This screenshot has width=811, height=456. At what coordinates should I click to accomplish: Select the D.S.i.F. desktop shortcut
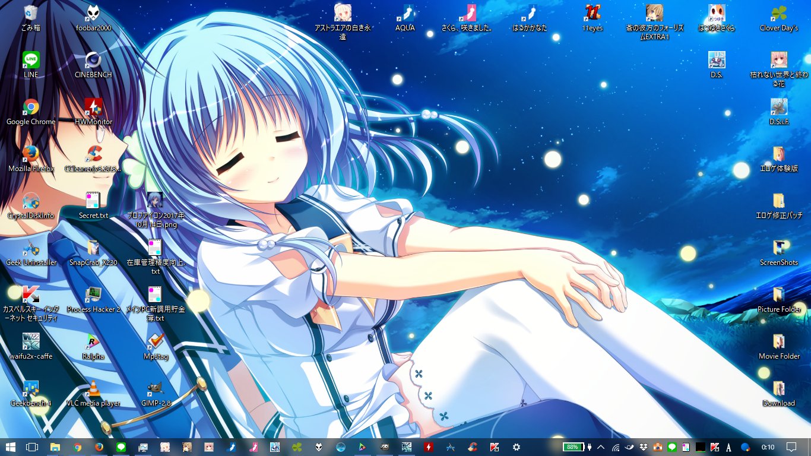(779, 112)
